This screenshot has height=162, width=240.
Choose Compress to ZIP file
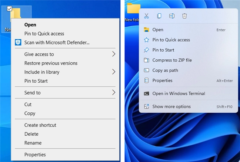[x=189, y=60]
